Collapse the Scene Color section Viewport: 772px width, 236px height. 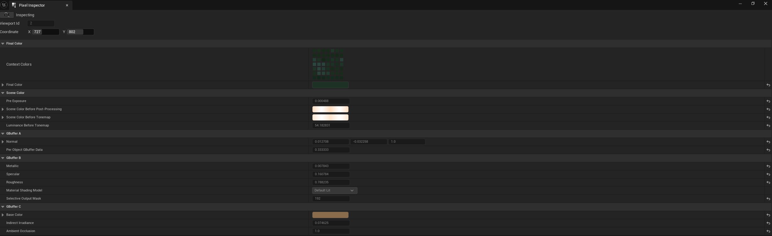point(3,93)
